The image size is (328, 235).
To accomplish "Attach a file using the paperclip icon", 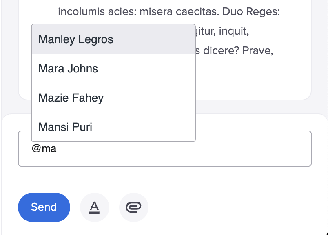I will coord(134,207).
